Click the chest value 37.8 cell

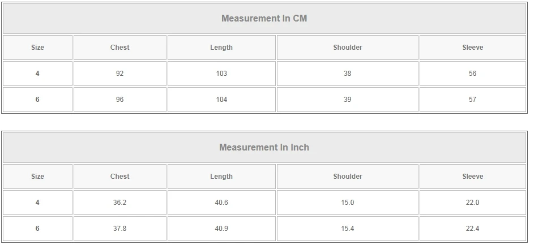point(119,229)
